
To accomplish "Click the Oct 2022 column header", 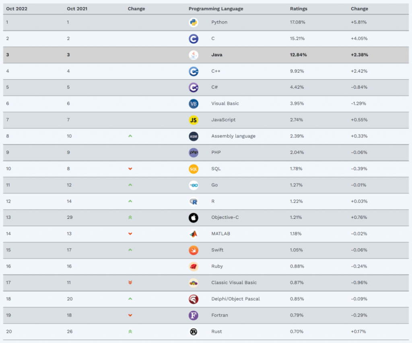I will (x=16, y=9).
